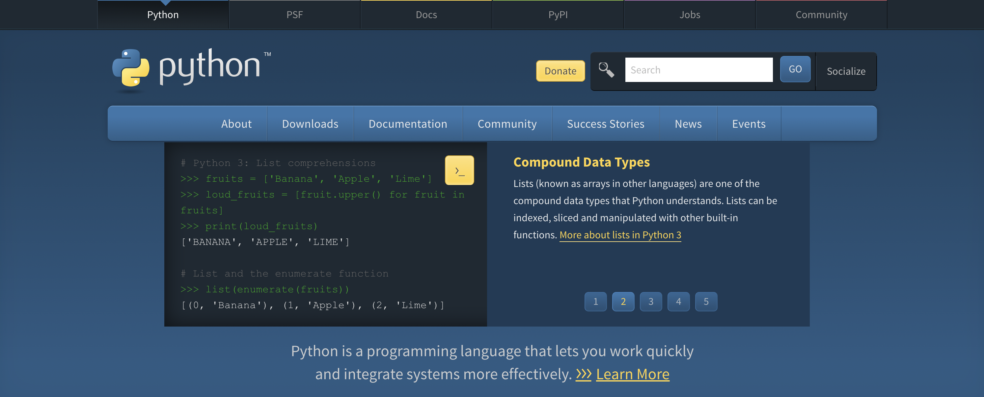Expand the Documentation nav menu
The height and width of the screenshot is (397, 984).
(x=408, y=124)
